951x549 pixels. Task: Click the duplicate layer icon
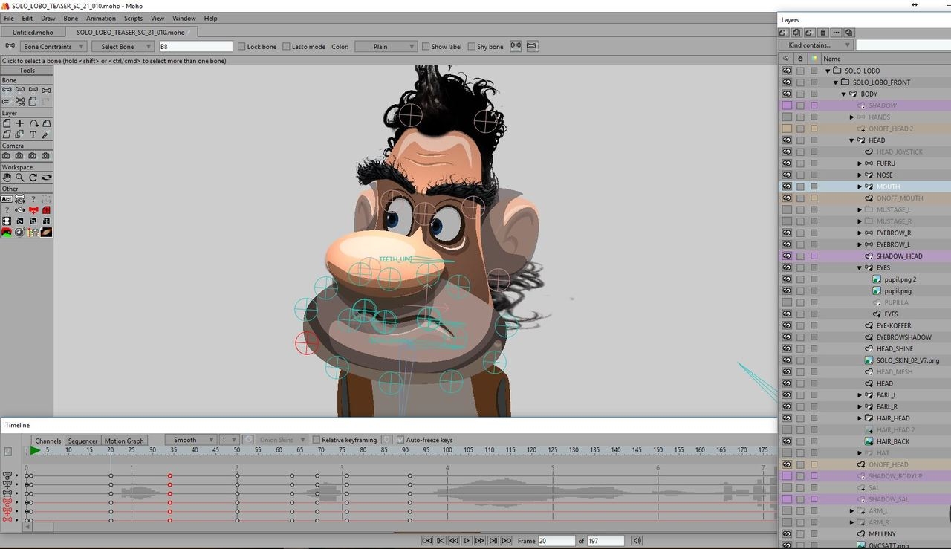tap(796, 33)
